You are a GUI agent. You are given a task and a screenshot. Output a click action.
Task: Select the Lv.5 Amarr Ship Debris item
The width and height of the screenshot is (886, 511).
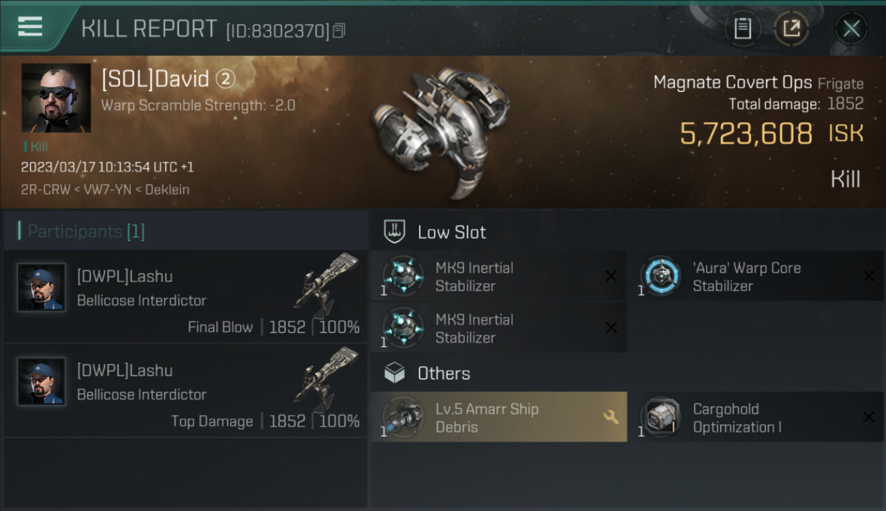click(x=498, y=418)
